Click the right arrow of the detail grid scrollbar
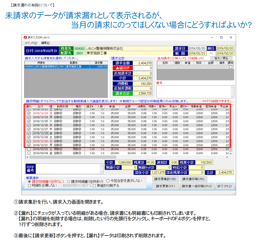The height and width of the screenshot is (240, 257). pos(227,157)
